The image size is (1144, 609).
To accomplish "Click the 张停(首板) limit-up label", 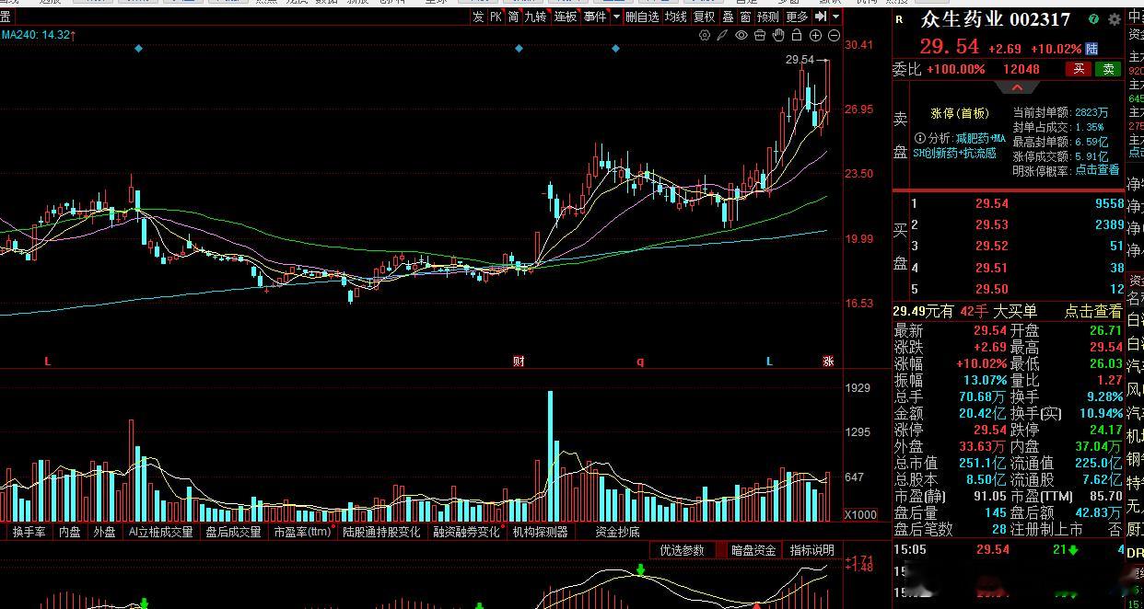I will click(960, 113).
